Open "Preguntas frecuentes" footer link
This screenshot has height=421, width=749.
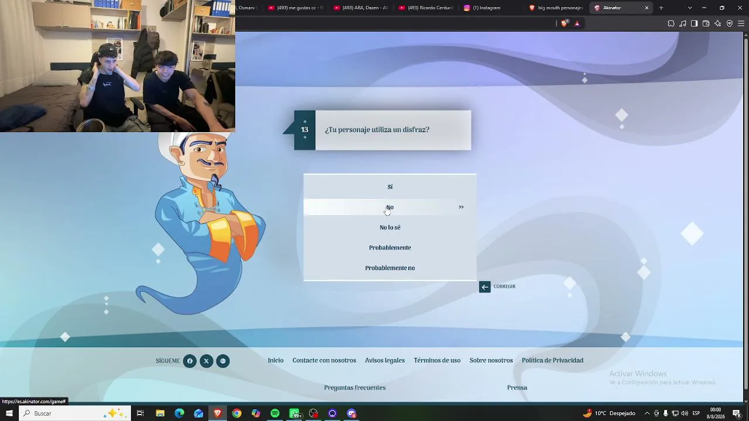tap(355, 388)
